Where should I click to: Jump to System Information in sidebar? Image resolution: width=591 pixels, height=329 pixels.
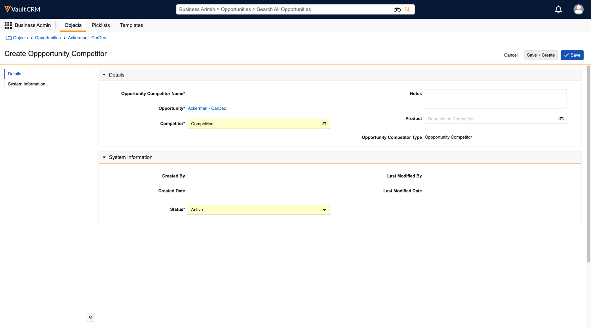(27, 84)
